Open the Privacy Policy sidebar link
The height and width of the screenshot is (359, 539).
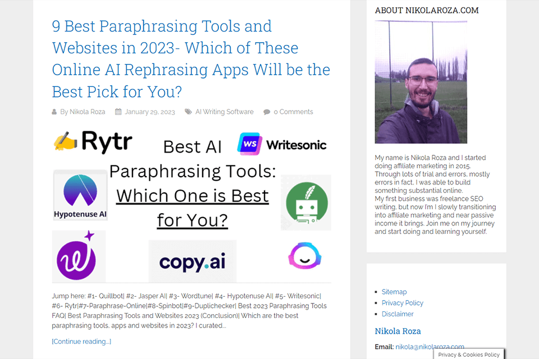pyautogui.click(x=402, y=303)
